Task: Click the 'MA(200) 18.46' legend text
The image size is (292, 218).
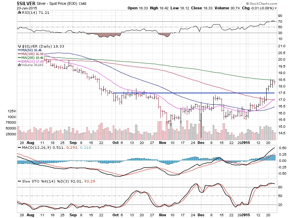Action: pyautogui.click(x=32, y=58)
